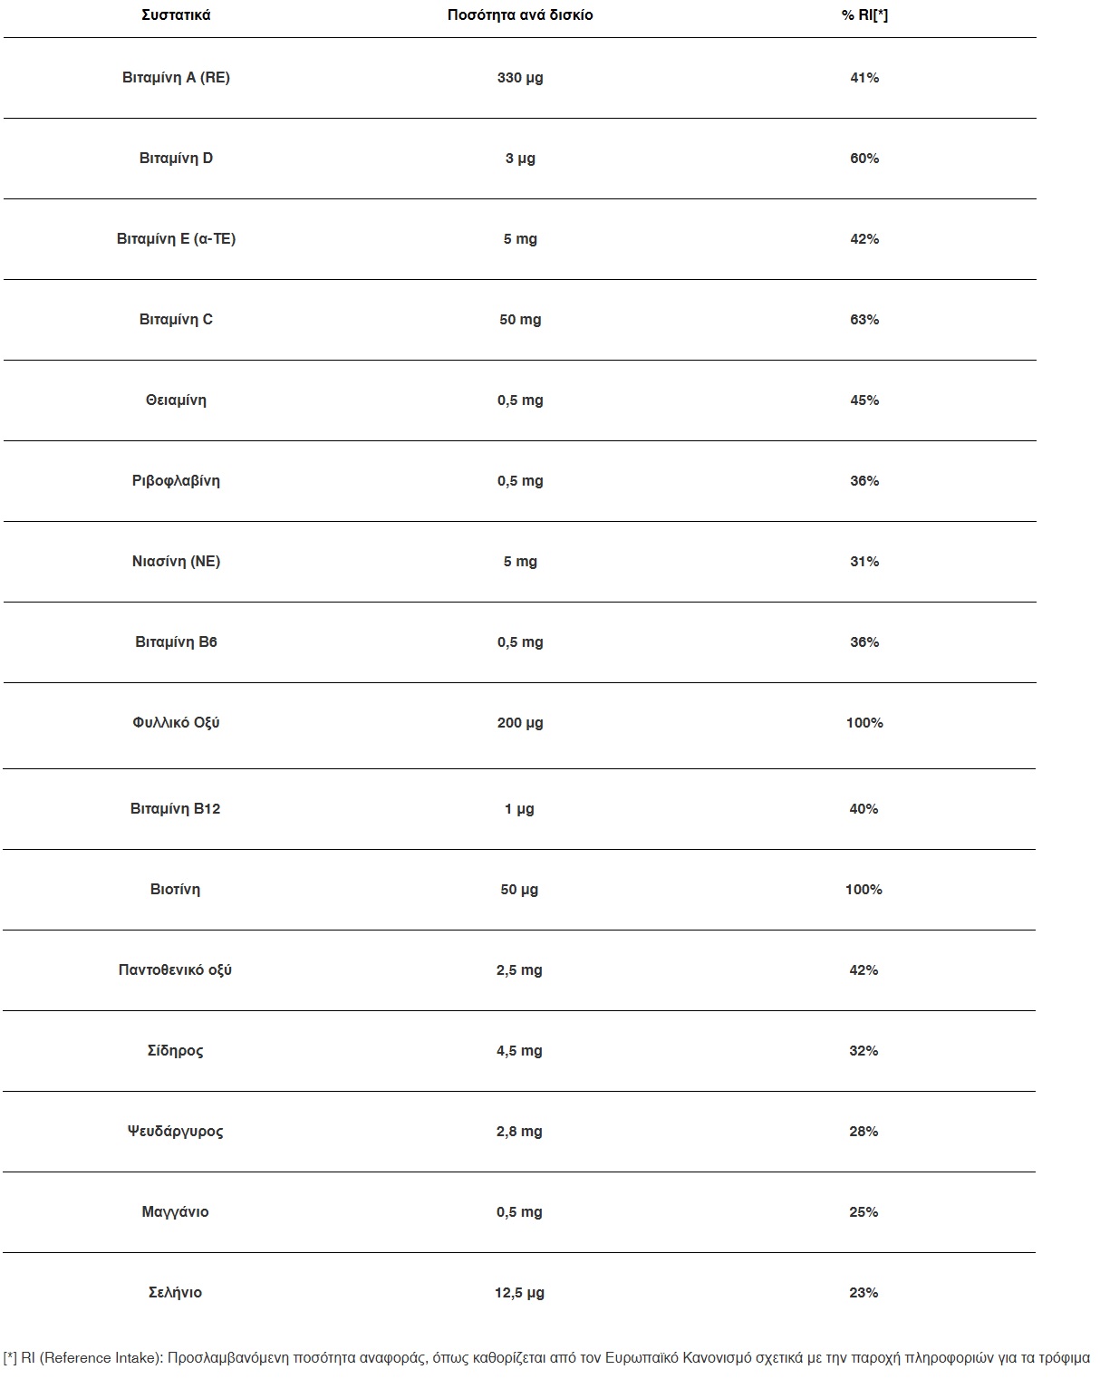Click the 50 mg value for Βιταμίνη C
The height and width of the screenshot is (1379, 1100).
tap(520, 320)
